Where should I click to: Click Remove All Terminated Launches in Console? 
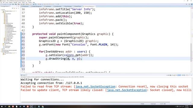click(x=171, y=75)
